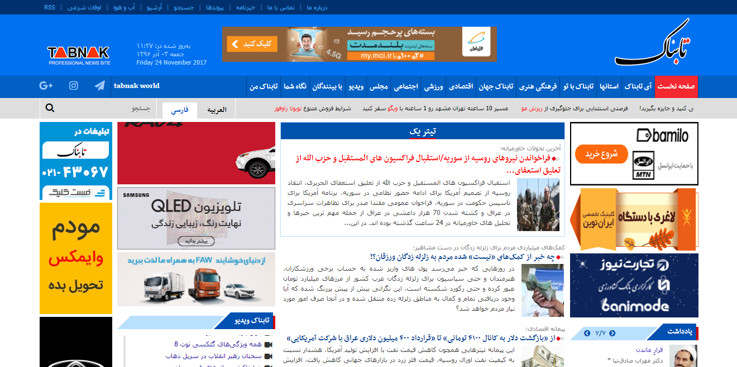
Task: Switch to the فارسی language tab
Action: (x=180, y=110)
